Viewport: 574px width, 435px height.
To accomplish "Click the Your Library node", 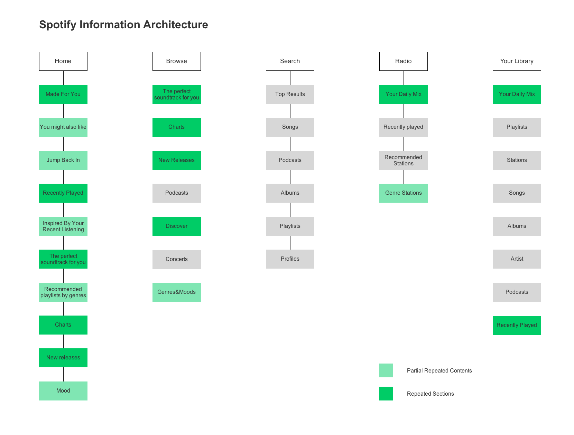I will pos(517,61).
